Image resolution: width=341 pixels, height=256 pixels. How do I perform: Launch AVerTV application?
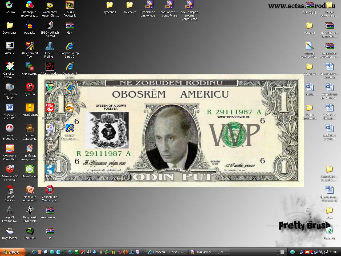point(10,49)
